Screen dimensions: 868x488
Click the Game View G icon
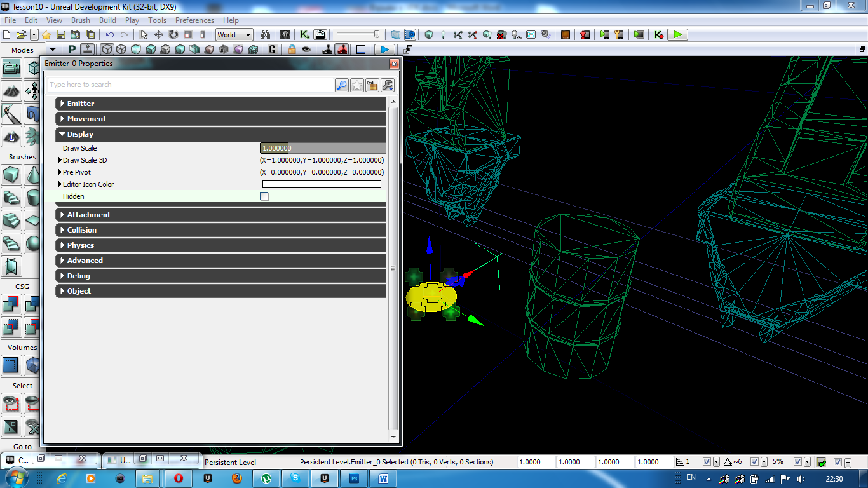click(x=273, y=50)
